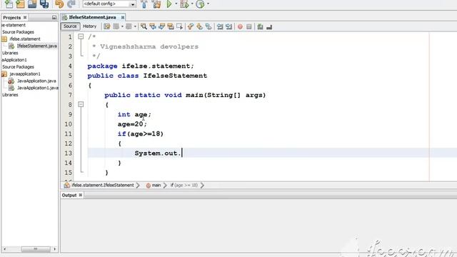
Task: Click the Last Edit location icon
Action: (x=107, y=26)
